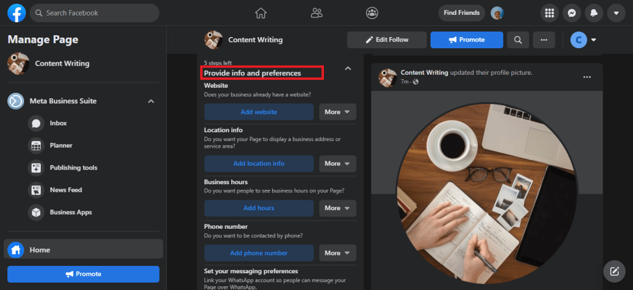
Task: Open the Notifications bell icon
Action: point(594,13)
